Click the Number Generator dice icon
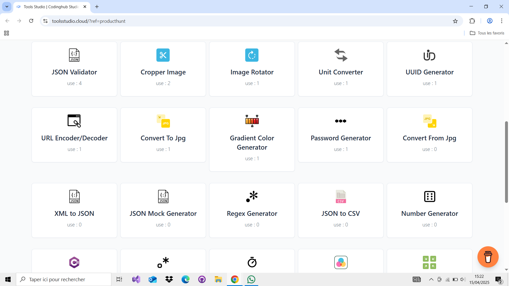 pos(429,196)
